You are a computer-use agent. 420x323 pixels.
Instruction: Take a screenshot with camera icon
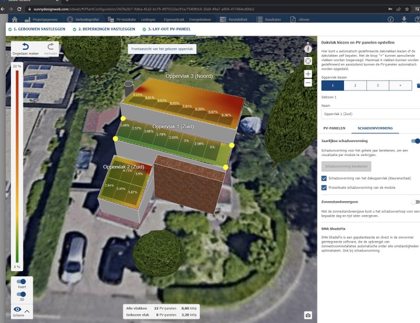click(x=308, y=315)
